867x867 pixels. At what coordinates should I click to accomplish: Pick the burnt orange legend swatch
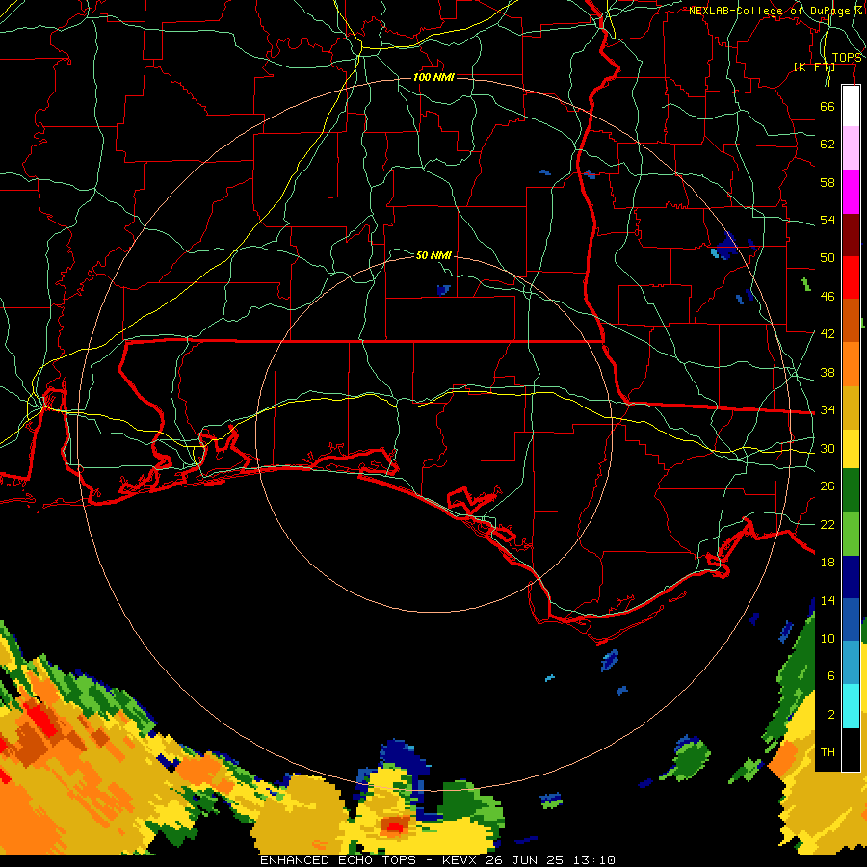pos(851,321)
